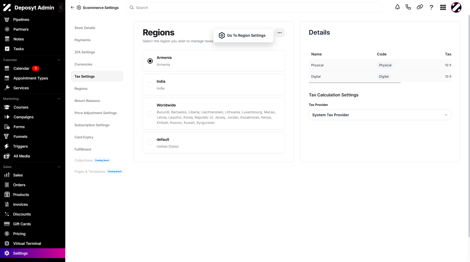This screenshot has height=262, width=470.
Task: Click the Triggers lightning bolt icon
Action: coord(7,146)
